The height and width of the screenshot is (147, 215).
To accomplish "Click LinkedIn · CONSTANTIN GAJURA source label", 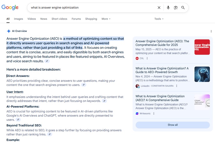I will pyautogui.click(x=157, y=86).
